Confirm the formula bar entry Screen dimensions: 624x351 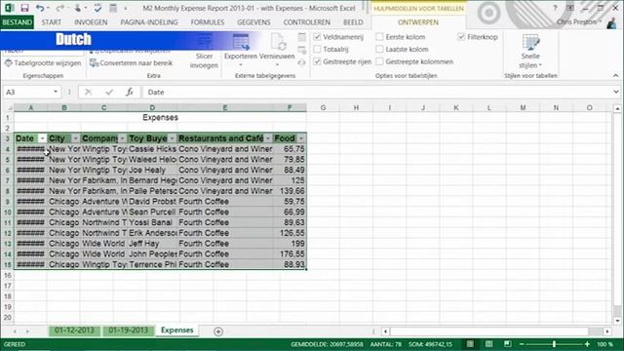[109, 92]
